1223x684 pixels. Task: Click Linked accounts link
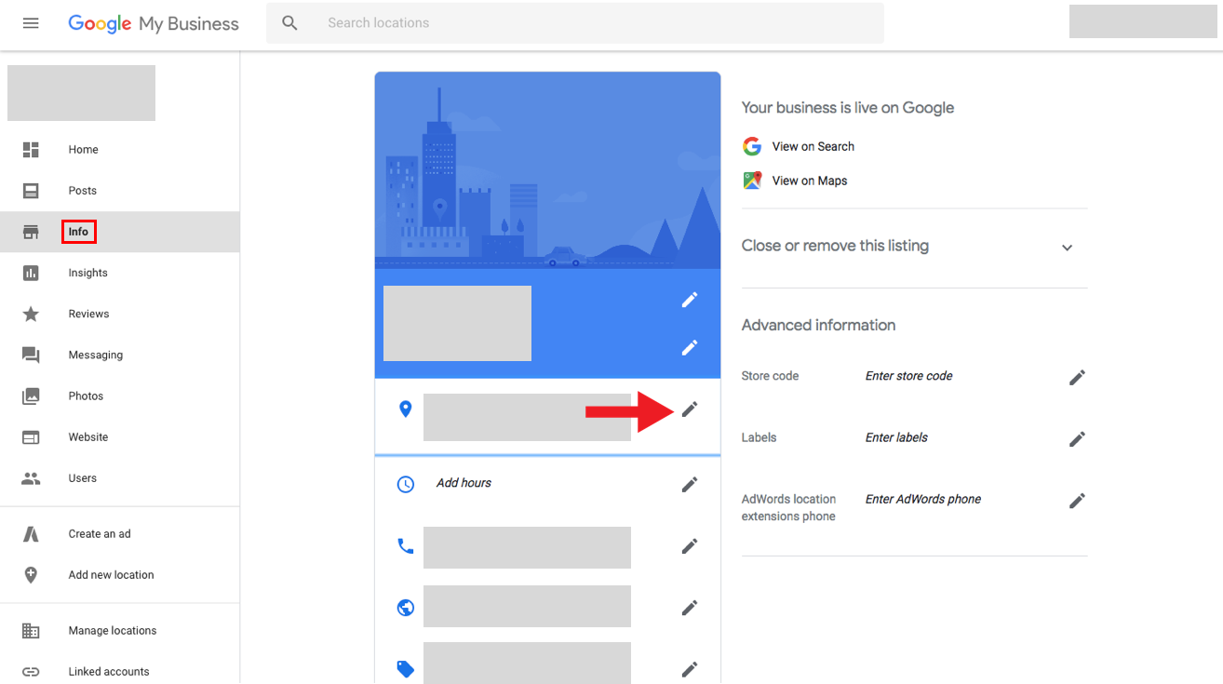pos(109,672)
